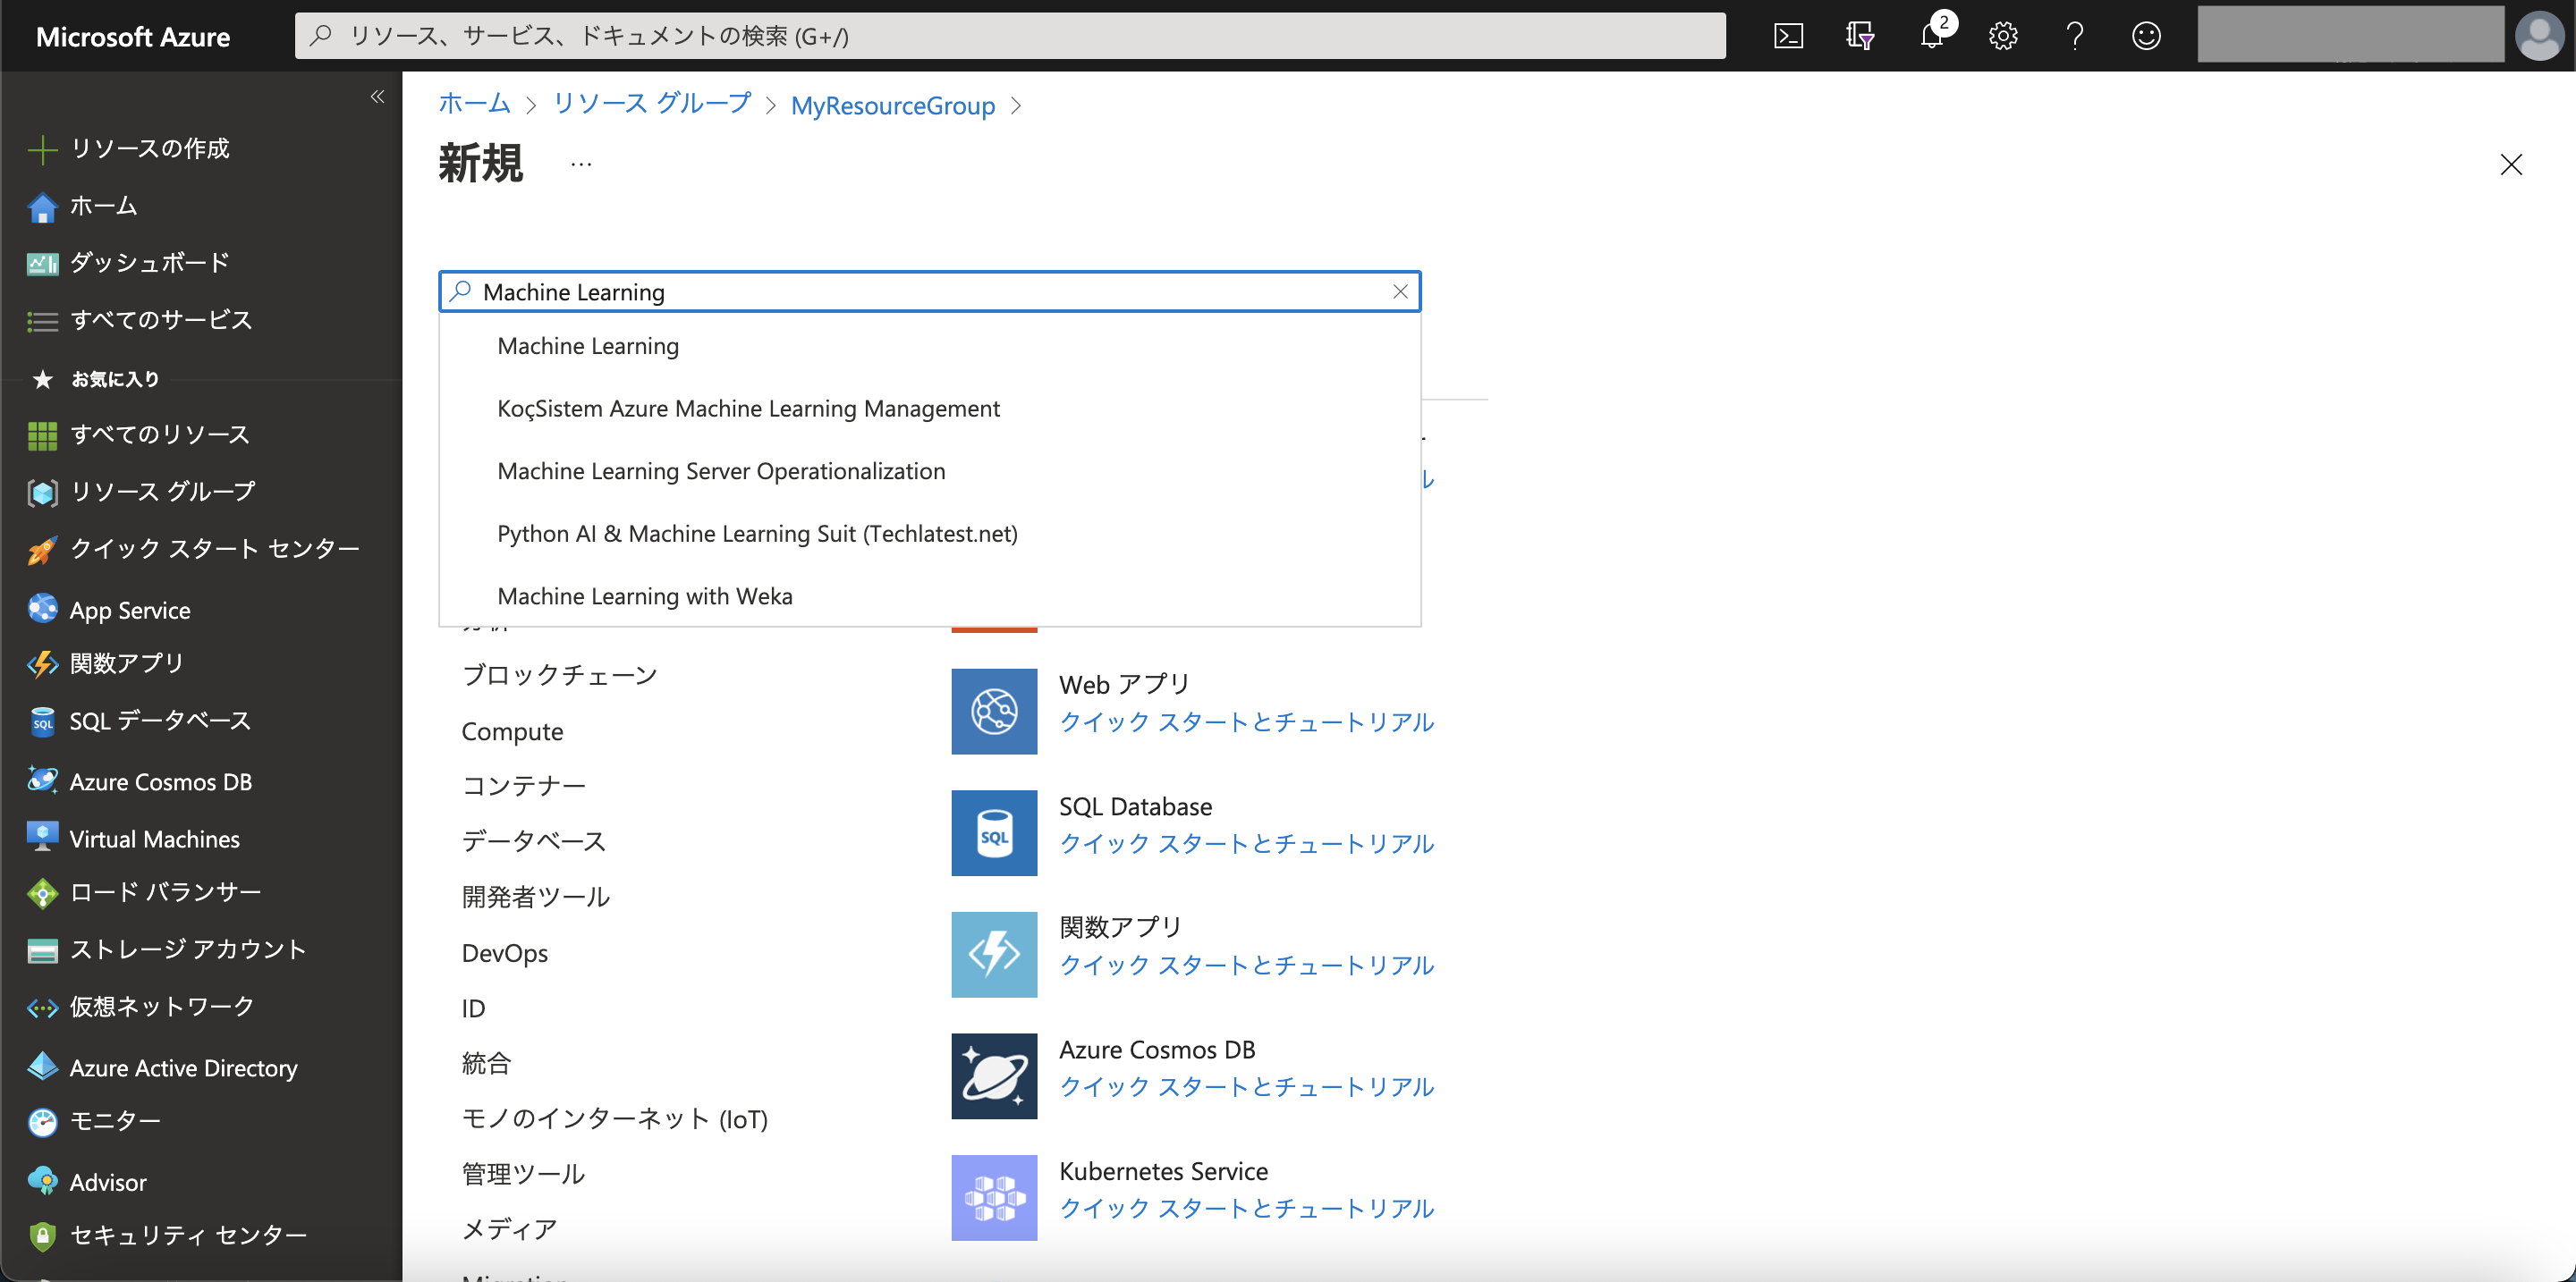
Task: Click the notifications bell icon
Action: point(1931,36)
